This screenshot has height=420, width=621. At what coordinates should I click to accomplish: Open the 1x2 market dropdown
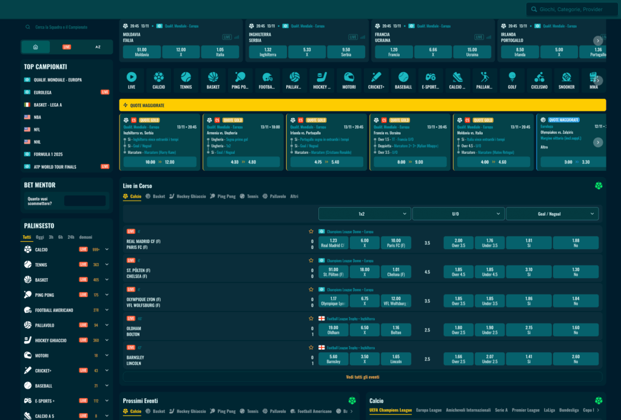(x=364, y=213)
